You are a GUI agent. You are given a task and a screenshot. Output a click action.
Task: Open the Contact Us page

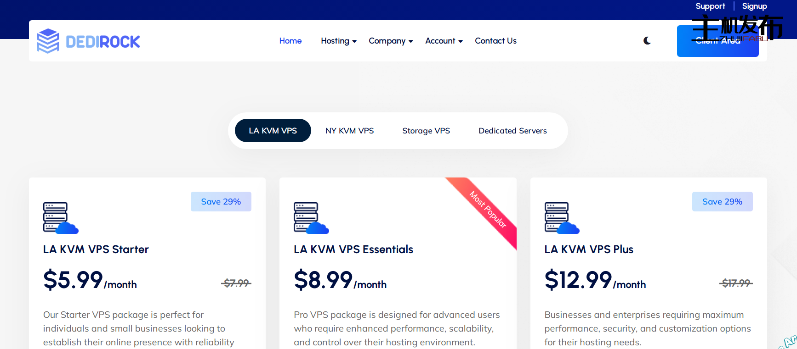pyautogui.click(x=495, y=41)
